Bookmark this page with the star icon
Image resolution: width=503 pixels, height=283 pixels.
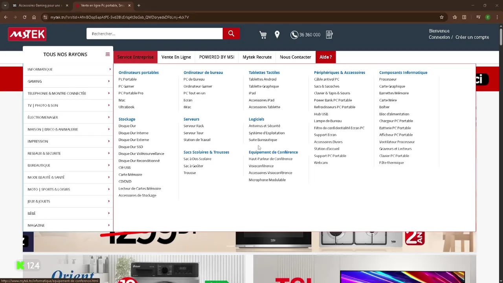(x=442, y=17)
